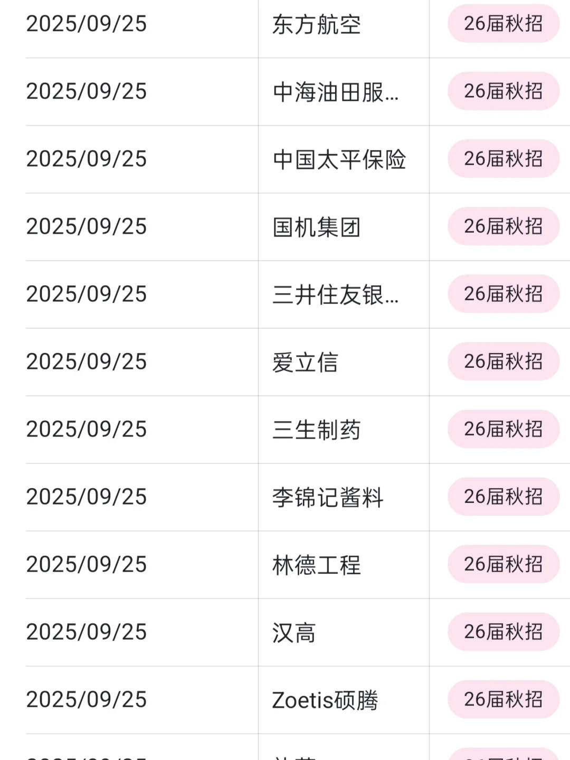The width and height of the screenshot is (570, 760).
Task: Click the 26届秋招 badge for Zoetis硕腾
Action: pos(503,699)
